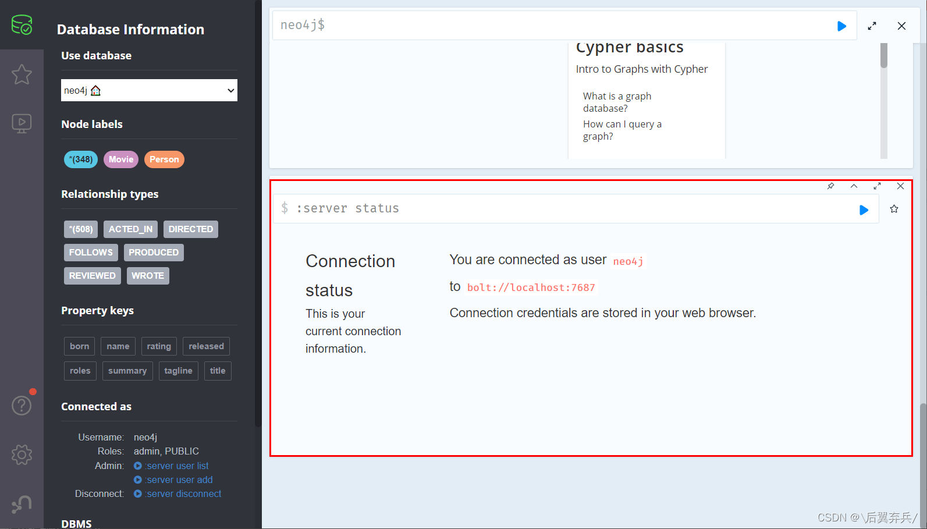The width and height of the screenshot is (927, 529).
Task: Select the *(348) all-nodes label
Action: point(81,159)
